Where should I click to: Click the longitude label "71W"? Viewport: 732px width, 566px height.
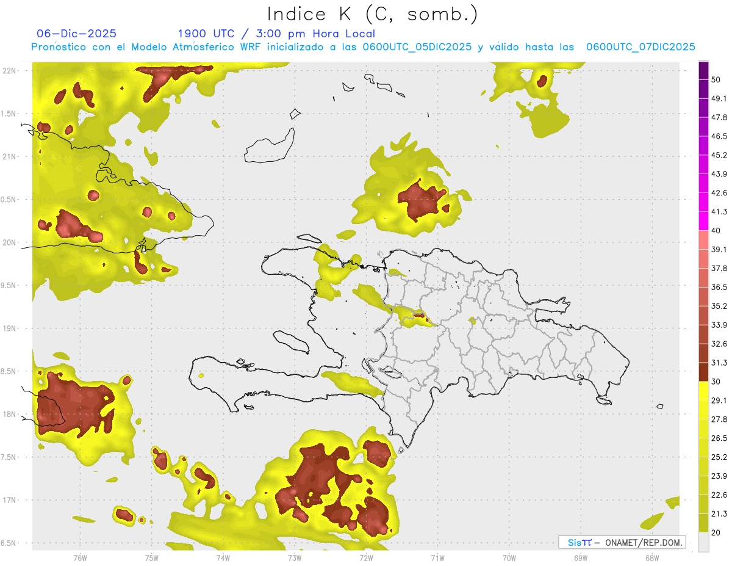[437, 557]
